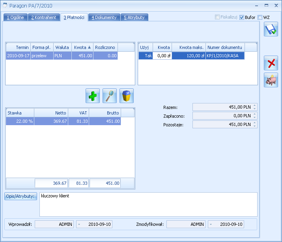Select the 22.00 % VAT rate row
This screenshot has height=242, width=282.
(63, 121)
